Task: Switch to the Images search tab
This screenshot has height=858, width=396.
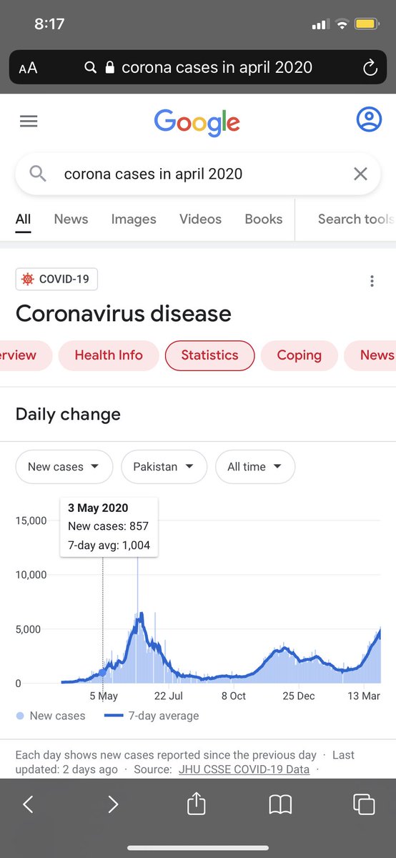Action: pyautogui.click(x=134, y=220)
